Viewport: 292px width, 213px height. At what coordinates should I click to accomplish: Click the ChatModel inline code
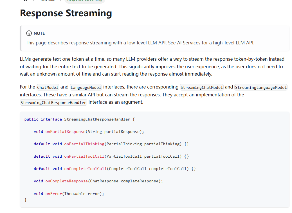(48, 87)
